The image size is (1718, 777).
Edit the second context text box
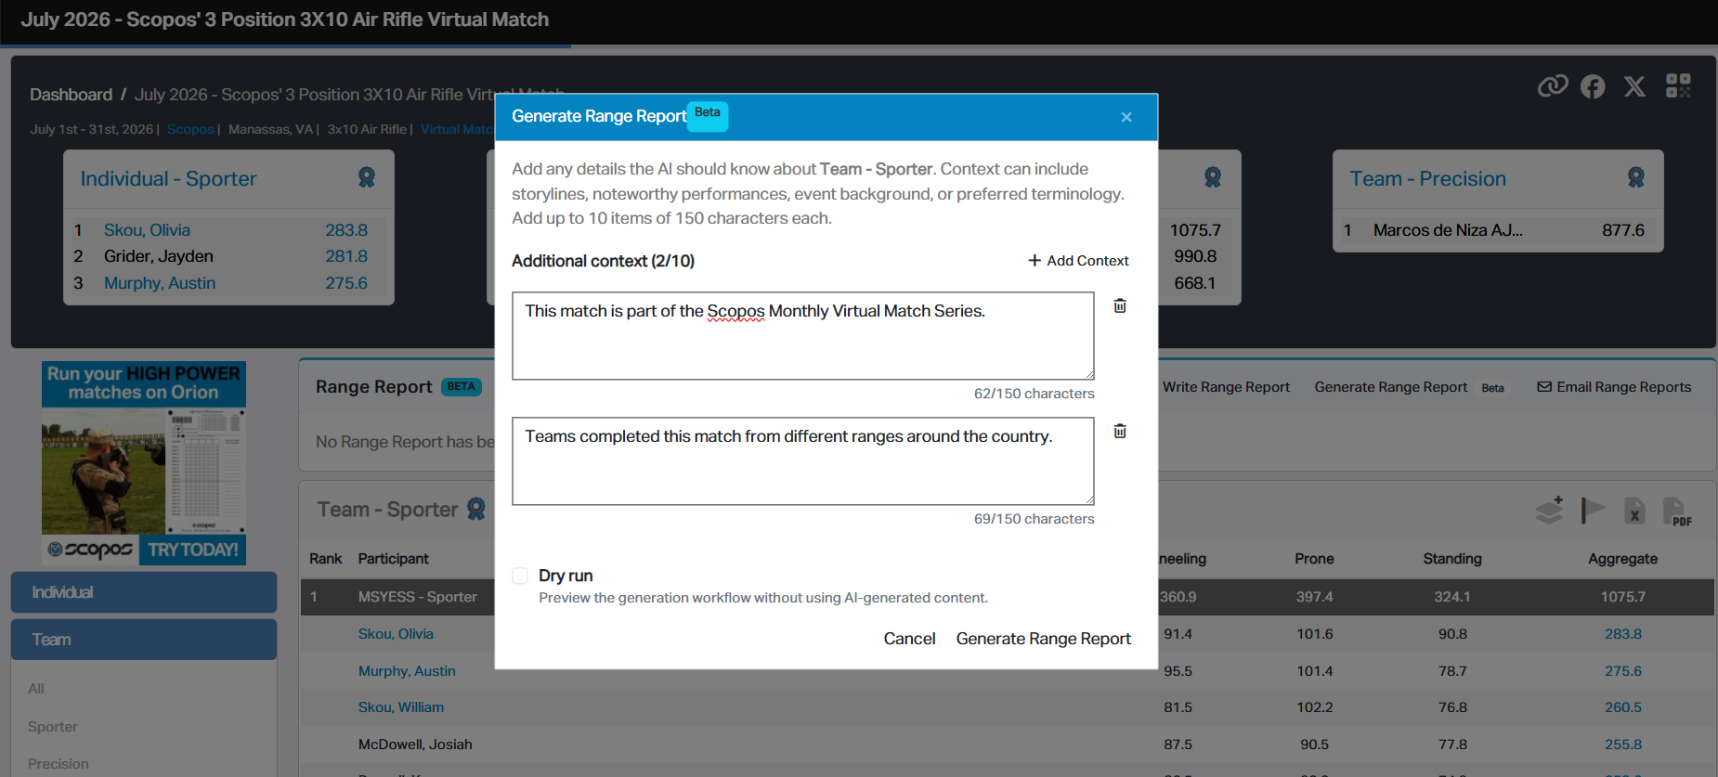(x=803, y=461)
